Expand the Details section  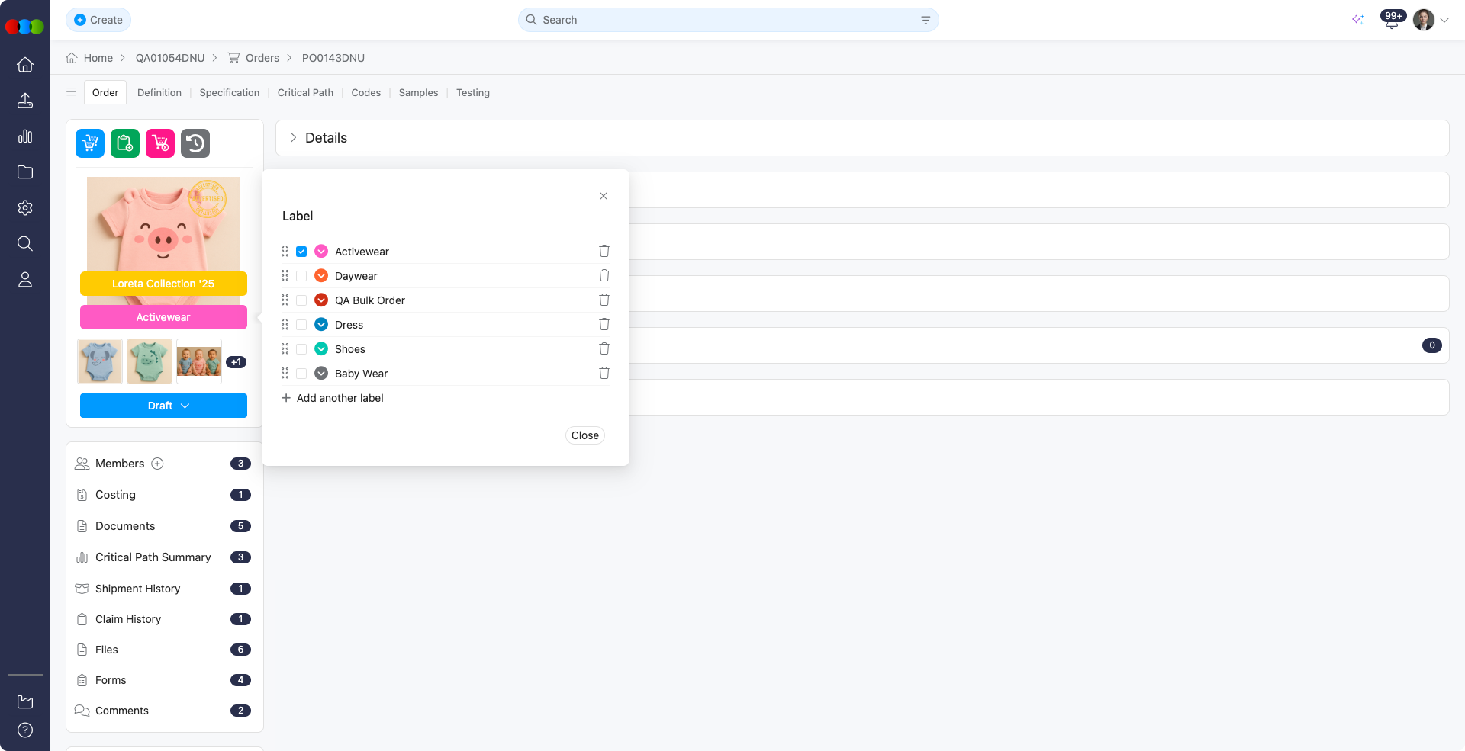click(x=294, y=138)
